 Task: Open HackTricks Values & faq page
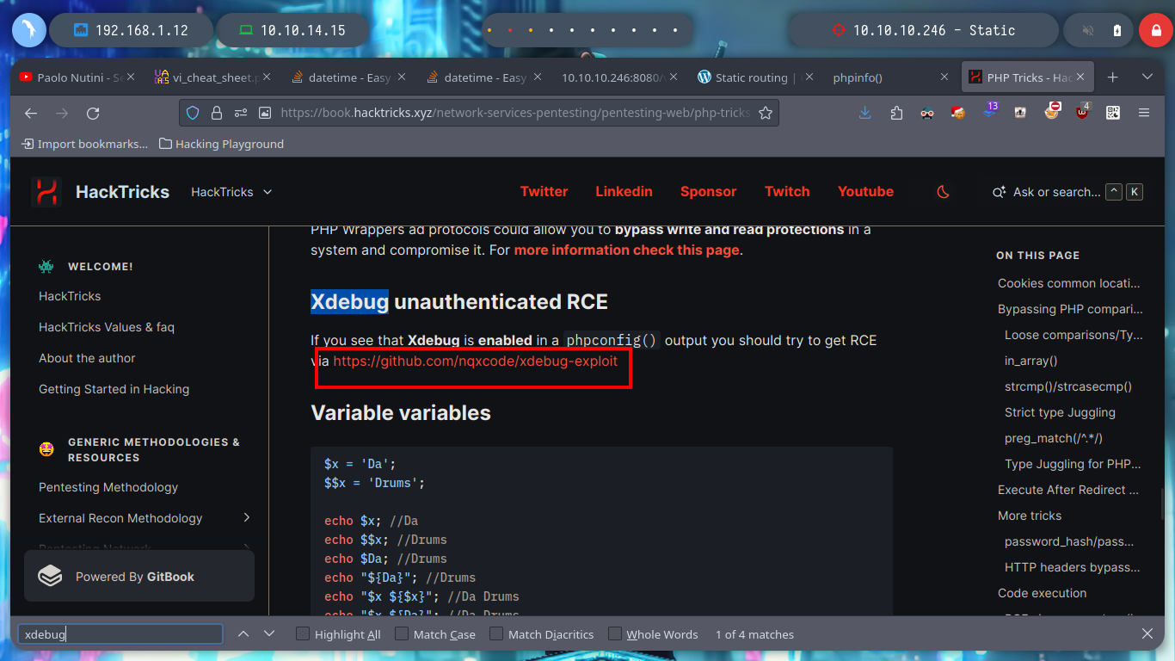point(107,327)
